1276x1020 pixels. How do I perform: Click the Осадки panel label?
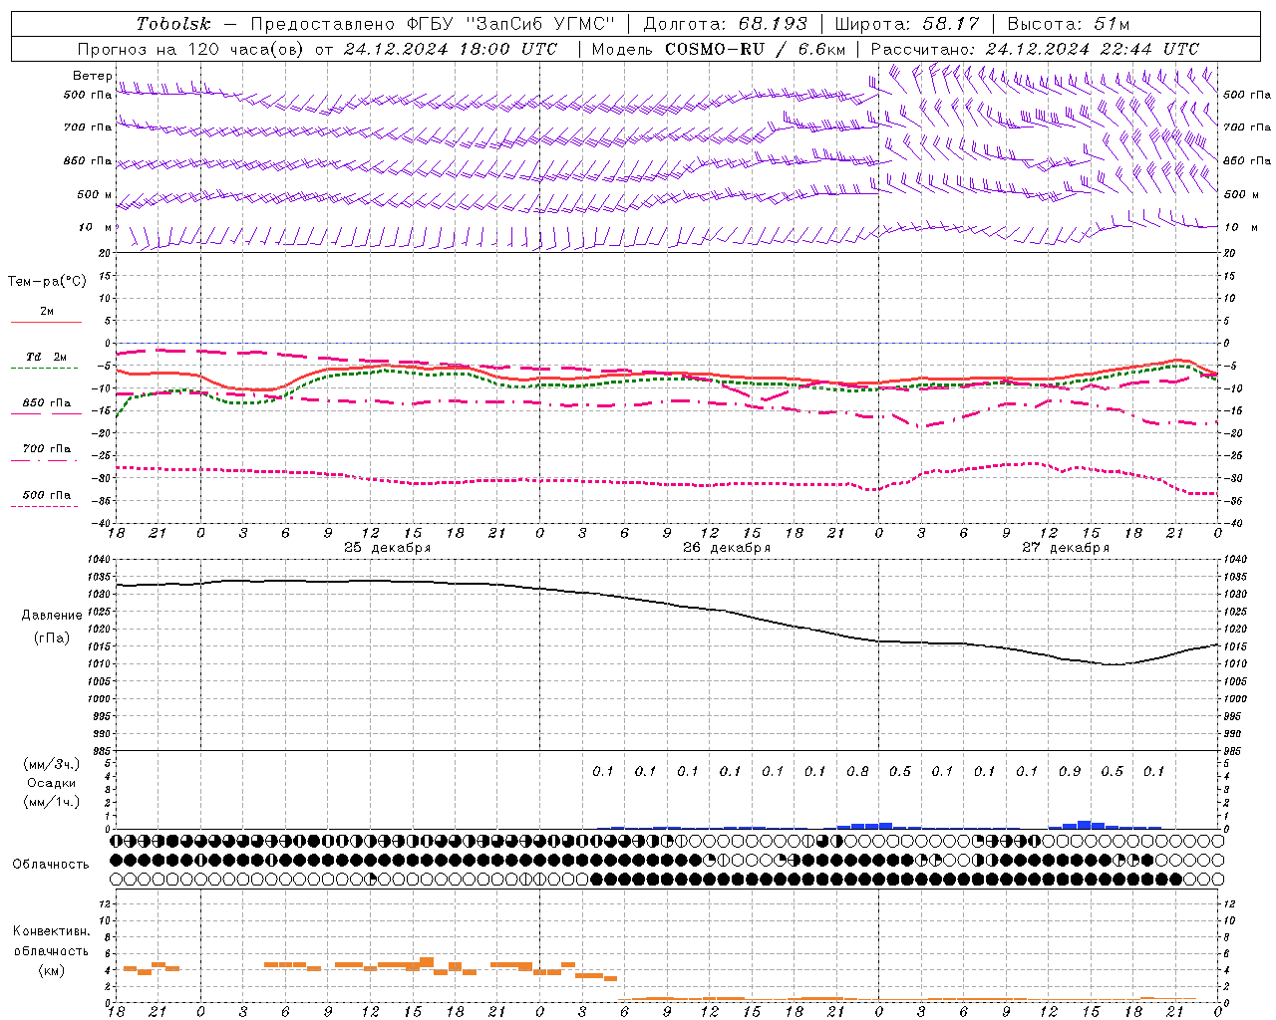[51, 783]
